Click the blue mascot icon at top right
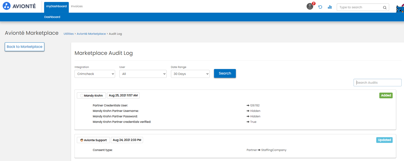This screenshot has height=161, width=404. coord(400,8)
